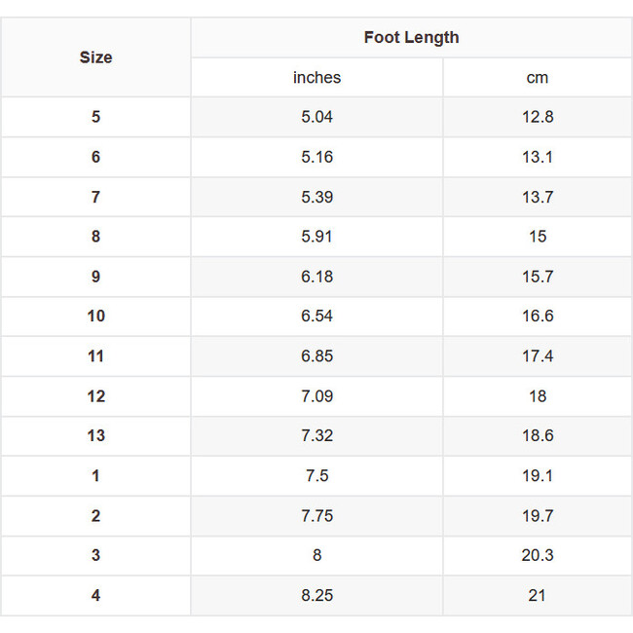Click the size 5 row label
This screenshot has height=633, width=633.
(95, 117)
